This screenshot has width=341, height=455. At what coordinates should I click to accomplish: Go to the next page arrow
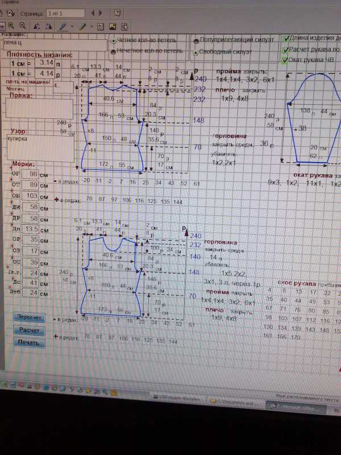(101, 11)
